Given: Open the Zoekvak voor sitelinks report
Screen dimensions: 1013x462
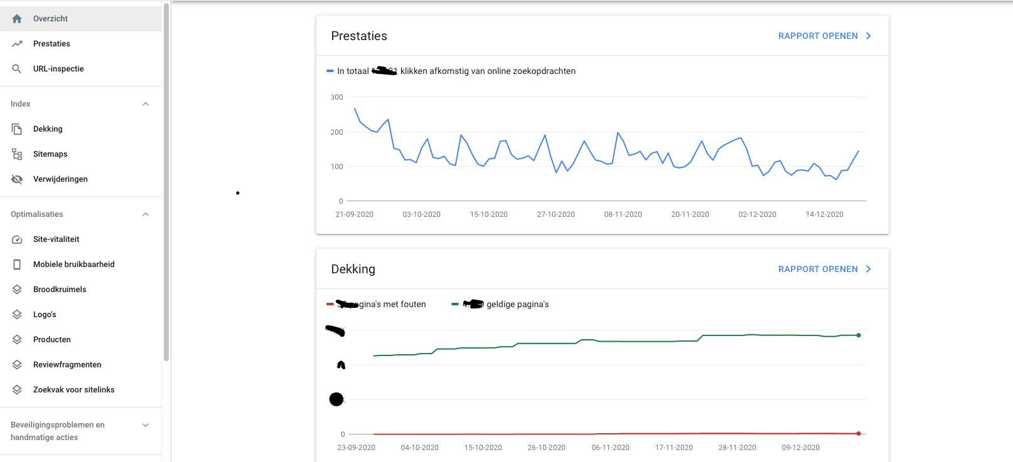Looking at the screenshot, I should pyautogui.click(x=80, y=390).
